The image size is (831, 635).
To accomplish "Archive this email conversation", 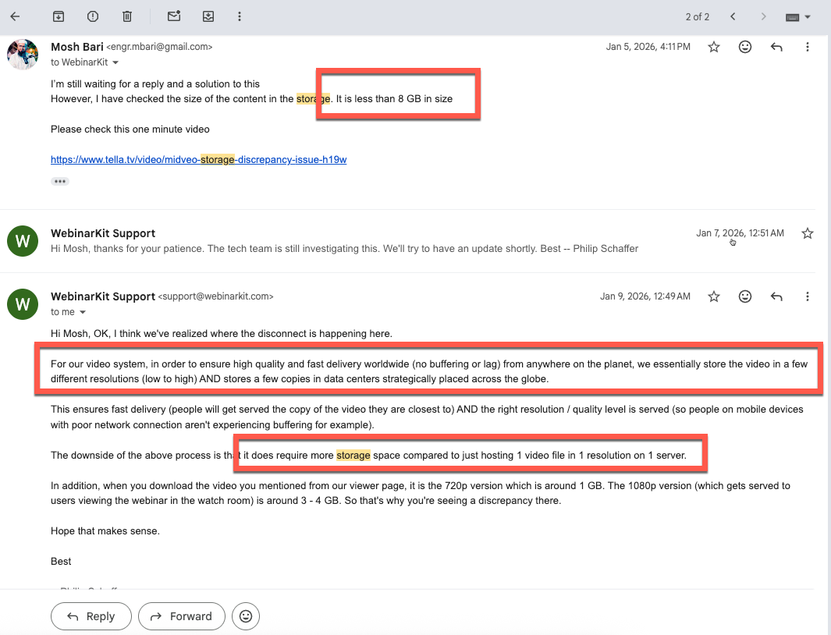I will pyautogui.click(x=58, y=16).
